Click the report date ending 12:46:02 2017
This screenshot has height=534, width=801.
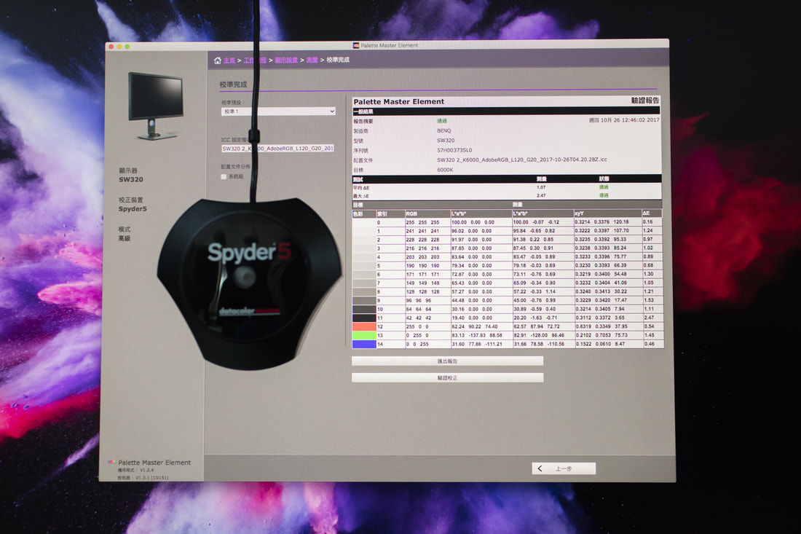[624, 120]
